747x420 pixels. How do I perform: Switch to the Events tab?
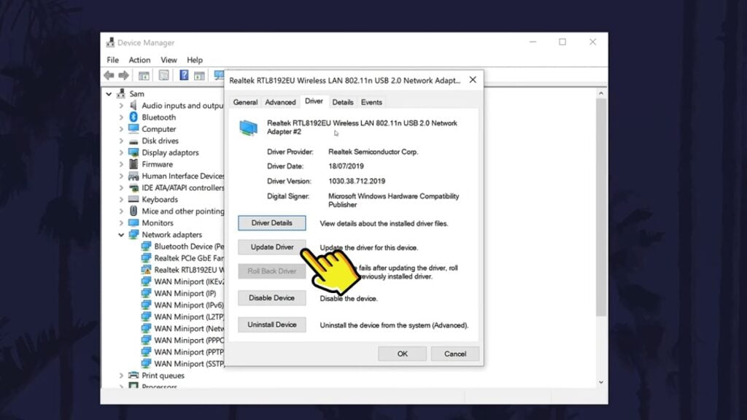(x=371, y=102)
